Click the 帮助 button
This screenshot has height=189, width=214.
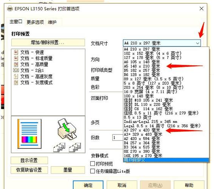pos(189,185)
